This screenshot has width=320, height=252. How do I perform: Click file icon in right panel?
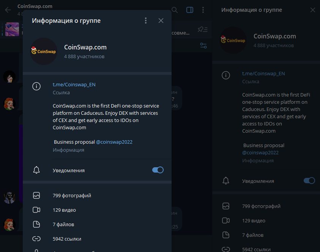pyautogui.click(x=226, y=235)
